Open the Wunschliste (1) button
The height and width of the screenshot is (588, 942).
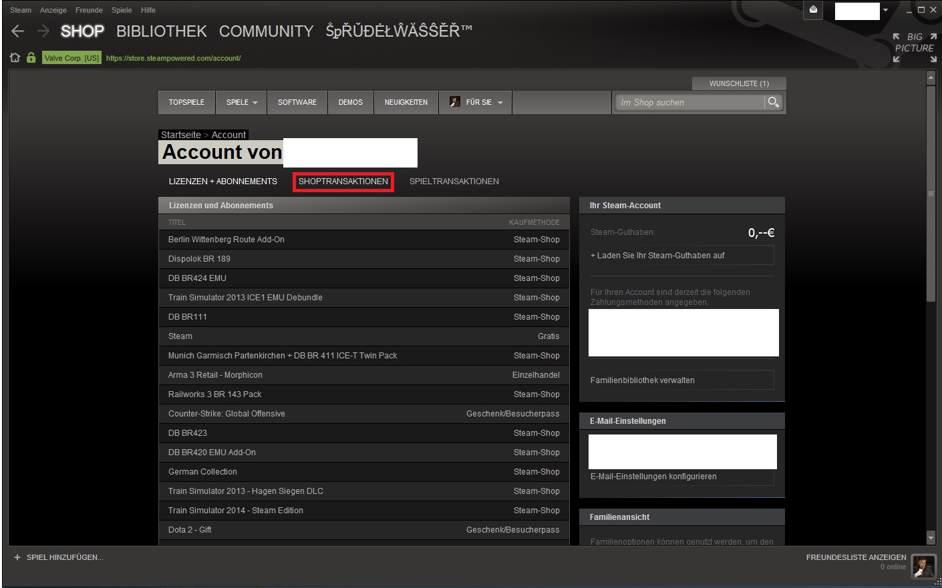pyautogui.click(x=739, y=83)
